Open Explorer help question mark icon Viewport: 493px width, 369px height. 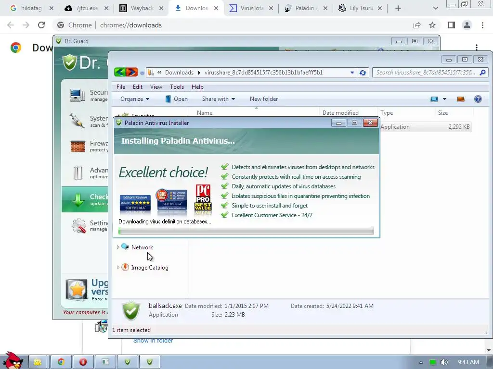click(478, 99)
